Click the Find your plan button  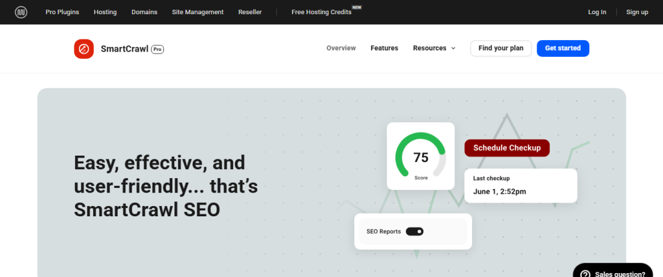500,48
